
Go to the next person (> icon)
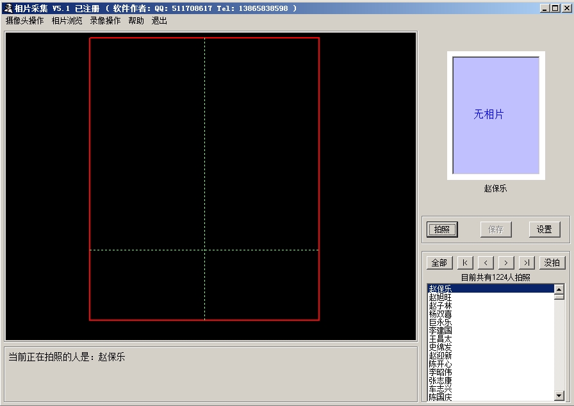coord(506,263)
